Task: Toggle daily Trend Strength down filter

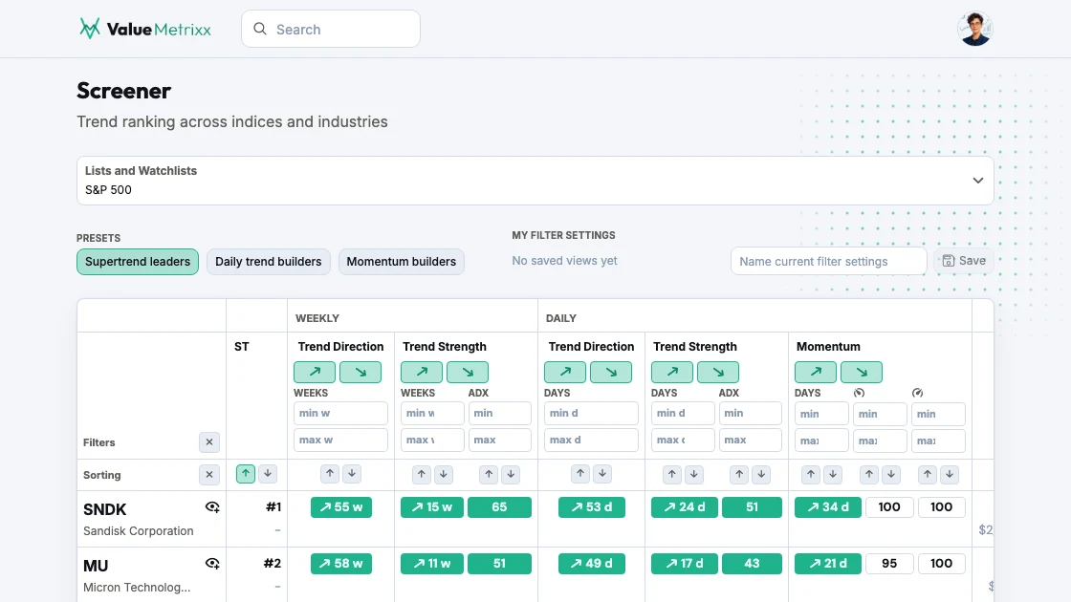Action: point(718,372)
